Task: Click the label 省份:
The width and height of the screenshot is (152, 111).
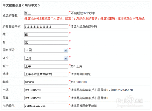Action: click(6, 58)
